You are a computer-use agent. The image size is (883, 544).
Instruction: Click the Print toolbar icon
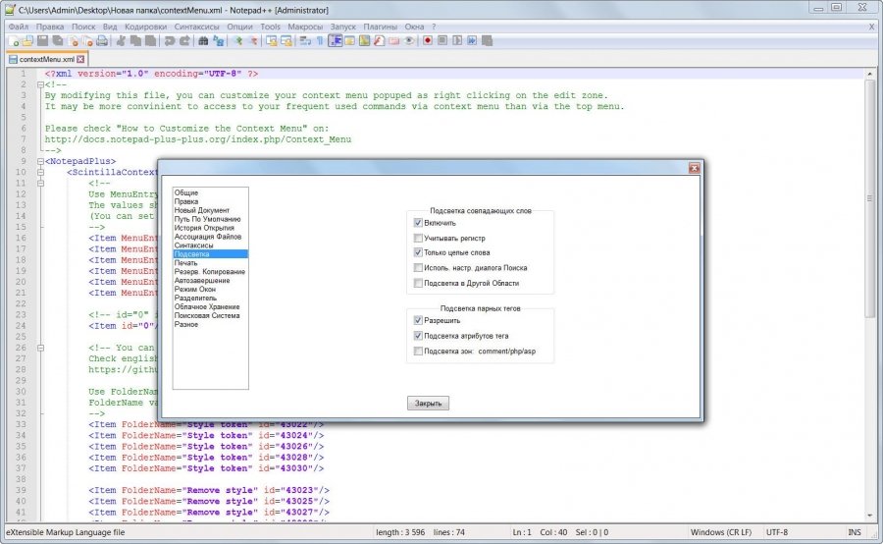click(102, 41)
